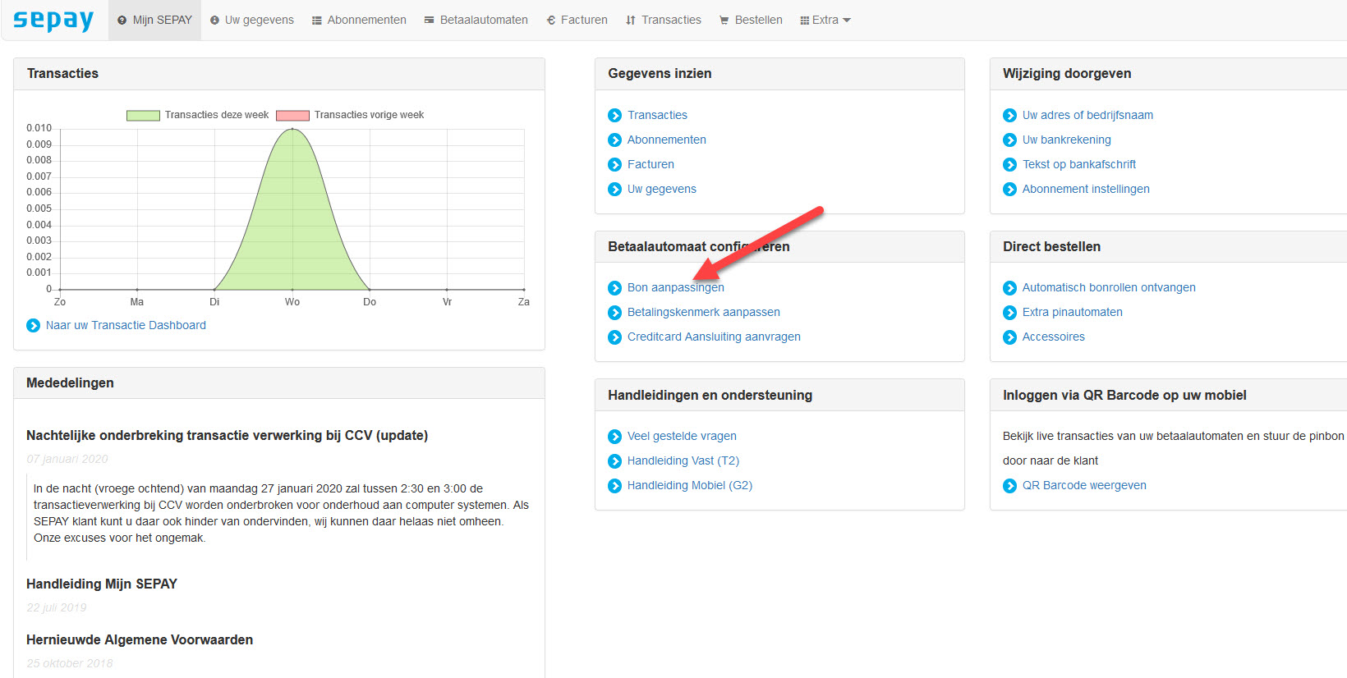1347x678 pixels.
Task: Click the green 'Transacties deze week' legend swatch
Action: pos(143,115)
